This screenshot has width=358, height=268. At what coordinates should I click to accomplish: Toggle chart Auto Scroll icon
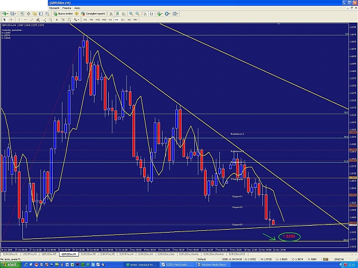pos(145,14)
